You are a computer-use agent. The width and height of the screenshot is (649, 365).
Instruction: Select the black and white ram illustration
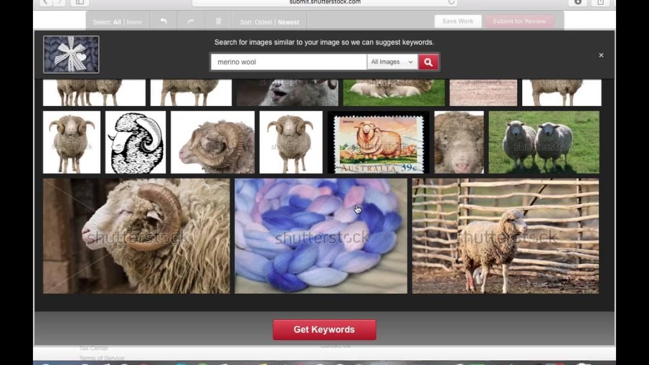click(135, 142)
